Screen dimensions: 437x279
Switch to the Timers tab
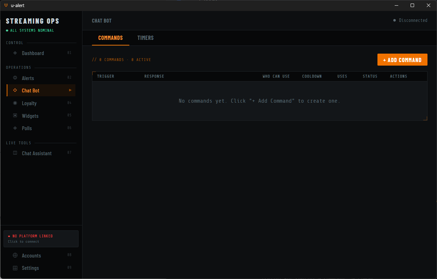click(x=146, y=38)
